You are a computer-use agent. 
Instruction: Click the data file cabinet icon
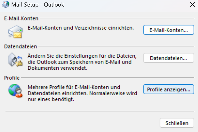[x=15, y=59]
